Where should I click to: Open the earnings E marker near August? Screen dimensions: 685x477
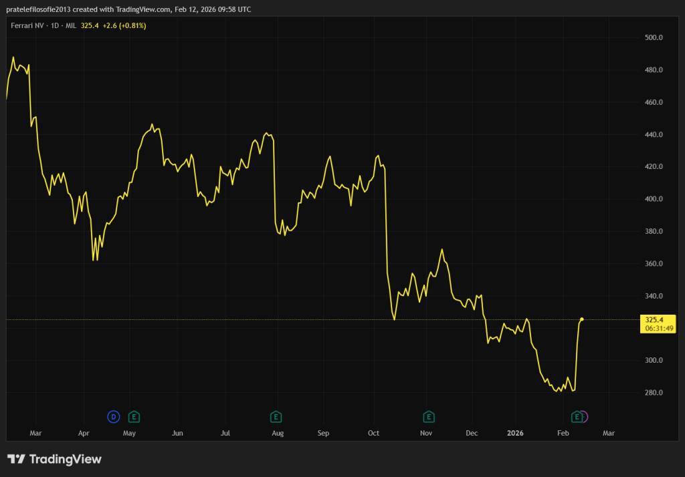[275, 417]
